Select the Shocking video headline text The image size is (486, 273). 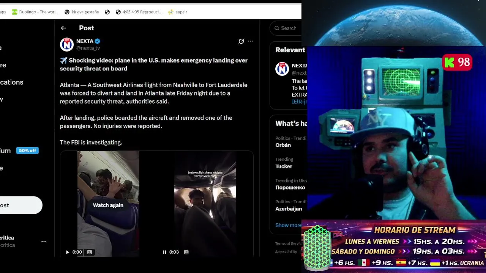pos(153,64)
